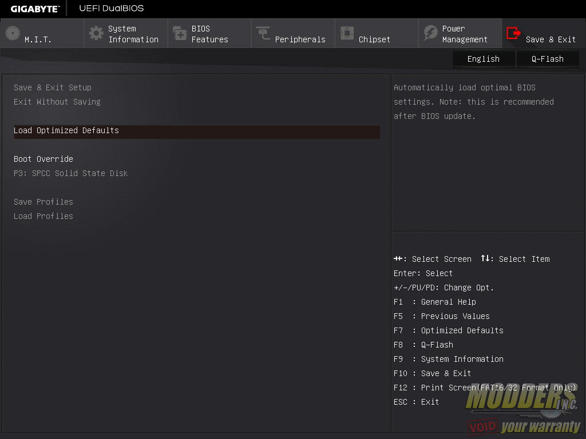
Task: Click the System Information gear icon
Action: click(x=96, y=34)
